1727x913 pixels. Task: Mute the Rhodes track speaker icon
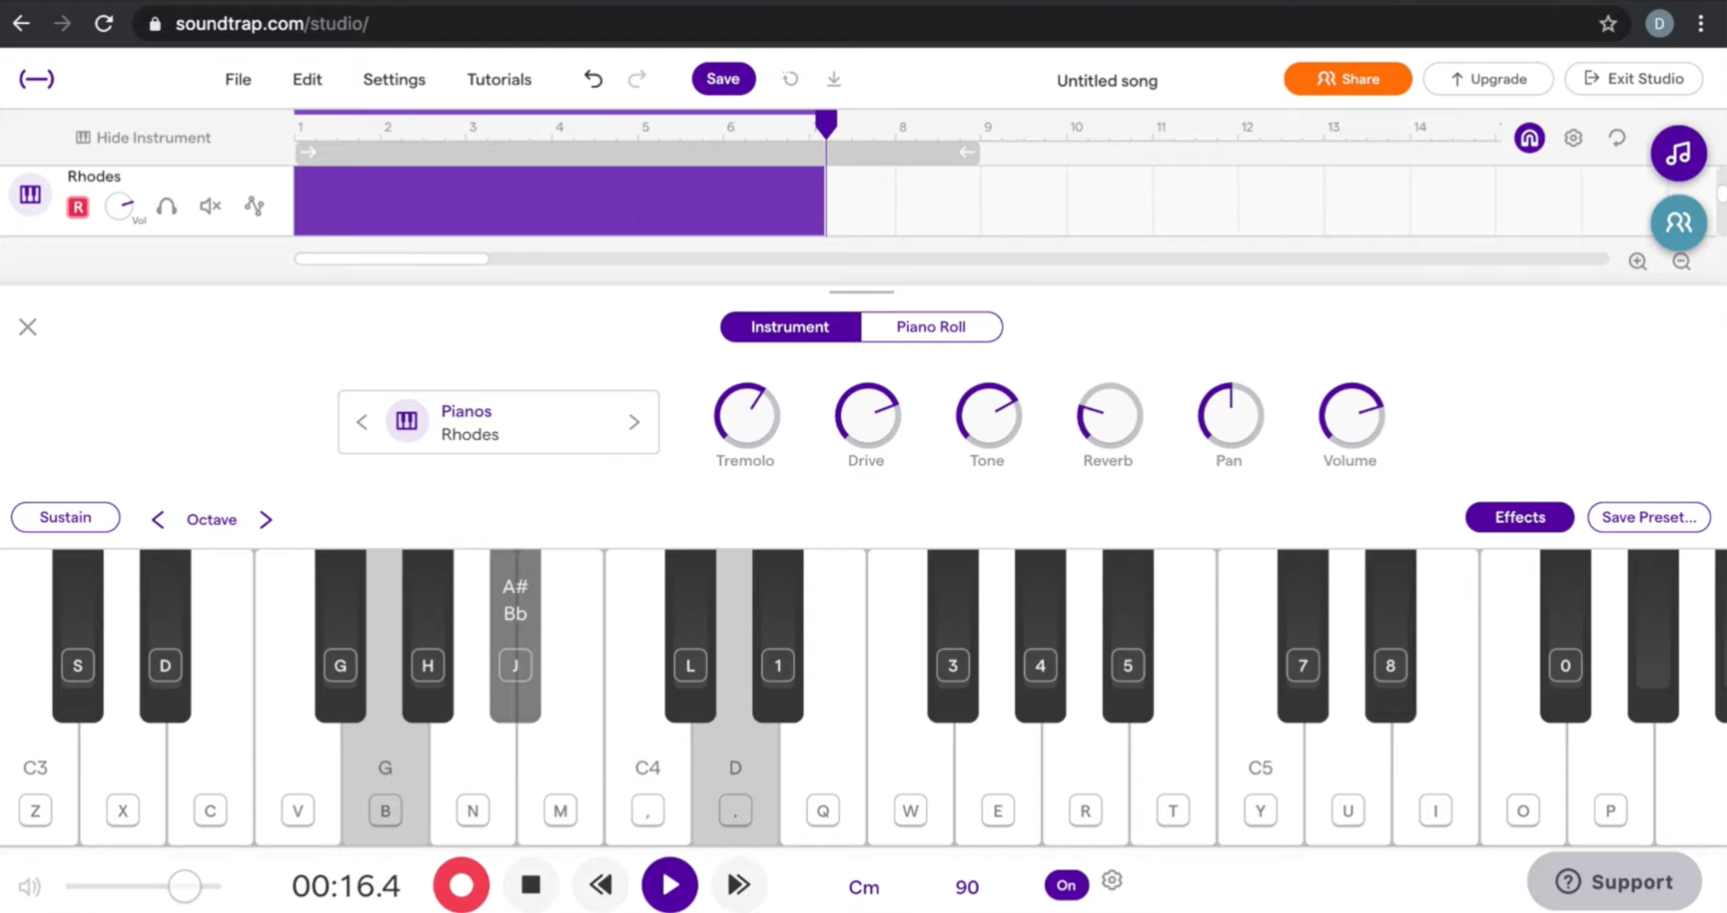pyautogui.click(x=209, y=207)
